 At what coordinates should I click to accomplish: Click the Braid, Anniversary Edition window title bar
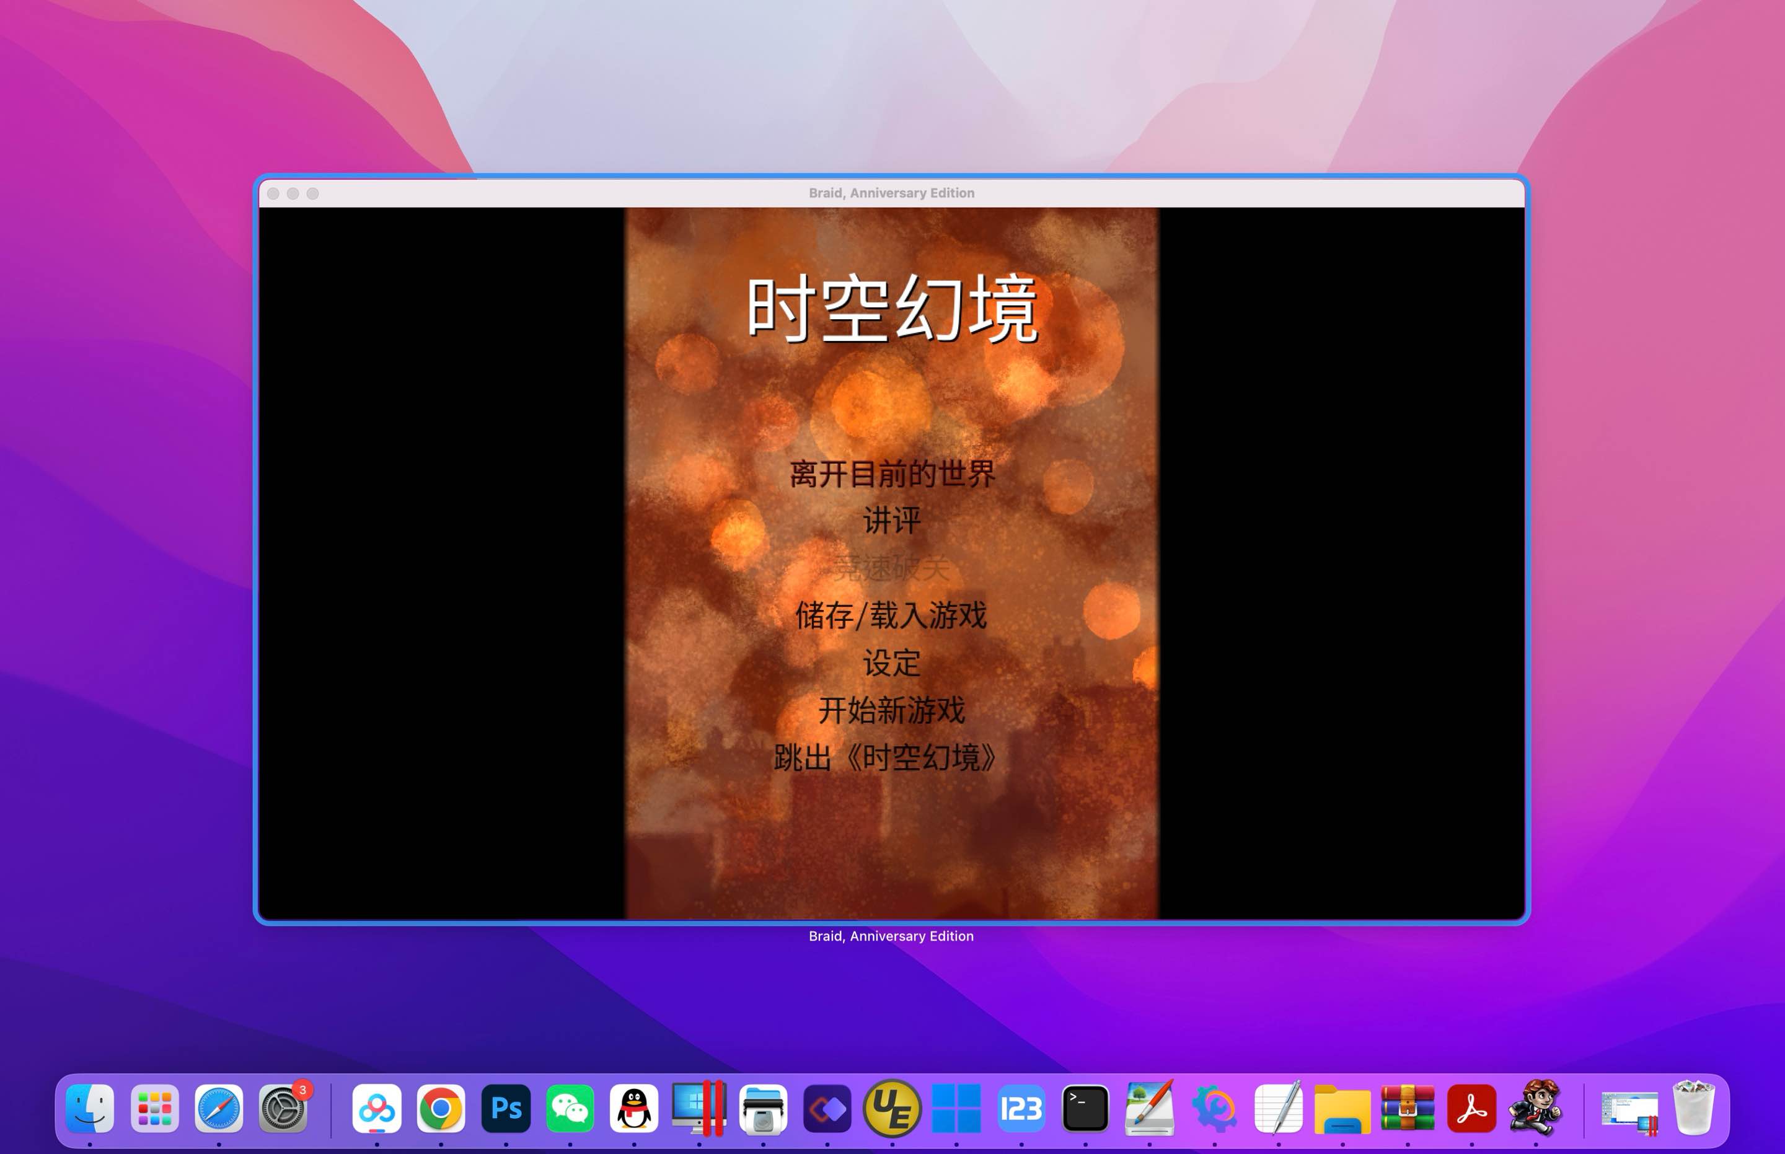[892, 193]
